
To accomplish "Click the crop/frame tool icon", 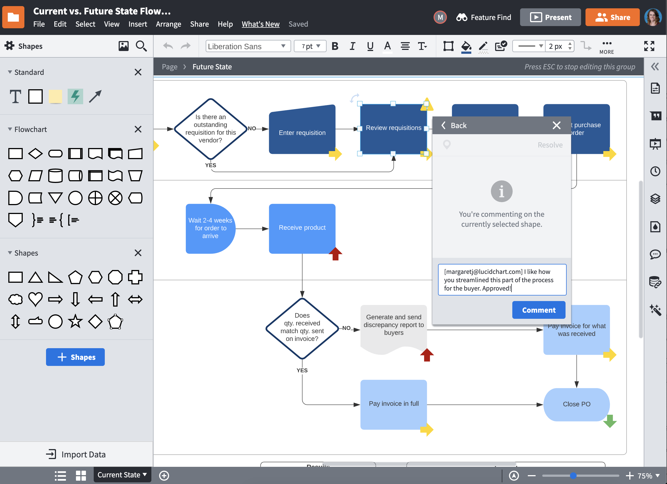I will (448, 46).
